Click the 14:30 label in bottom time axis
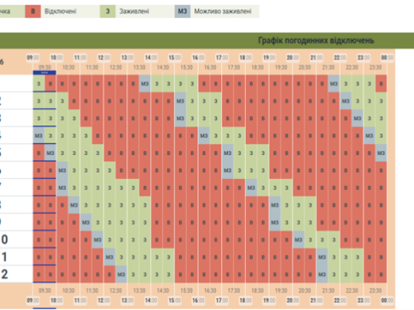This screenshot has height=310, width=414. (x=163, y=291)
